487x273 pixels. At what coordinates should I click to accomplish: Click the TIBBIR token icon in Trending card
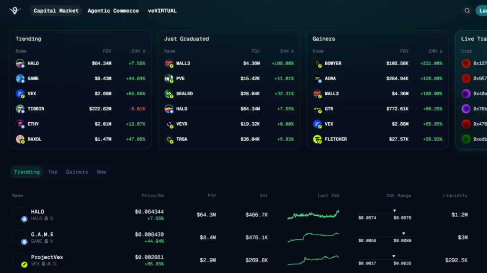20,109
